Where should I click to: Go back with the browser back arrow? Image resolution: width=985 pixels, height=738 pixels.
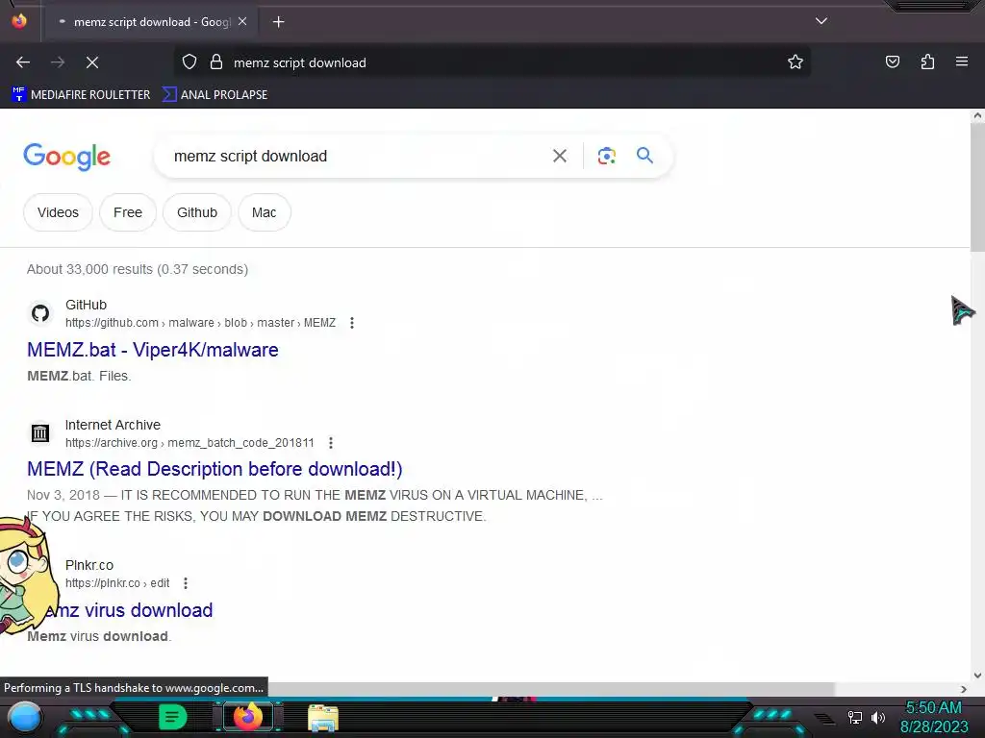pyautogui.click(x=23, y=62)
